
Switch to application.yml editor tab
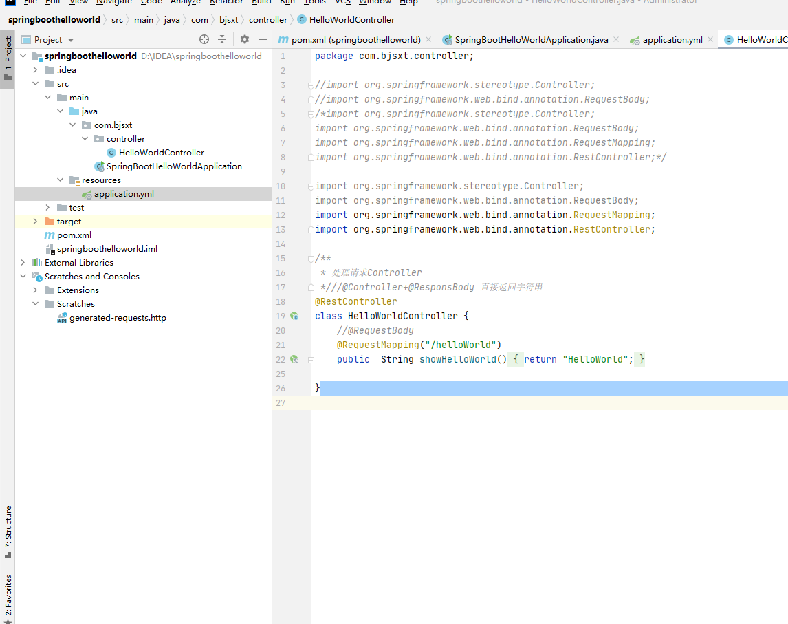(672, 39)
